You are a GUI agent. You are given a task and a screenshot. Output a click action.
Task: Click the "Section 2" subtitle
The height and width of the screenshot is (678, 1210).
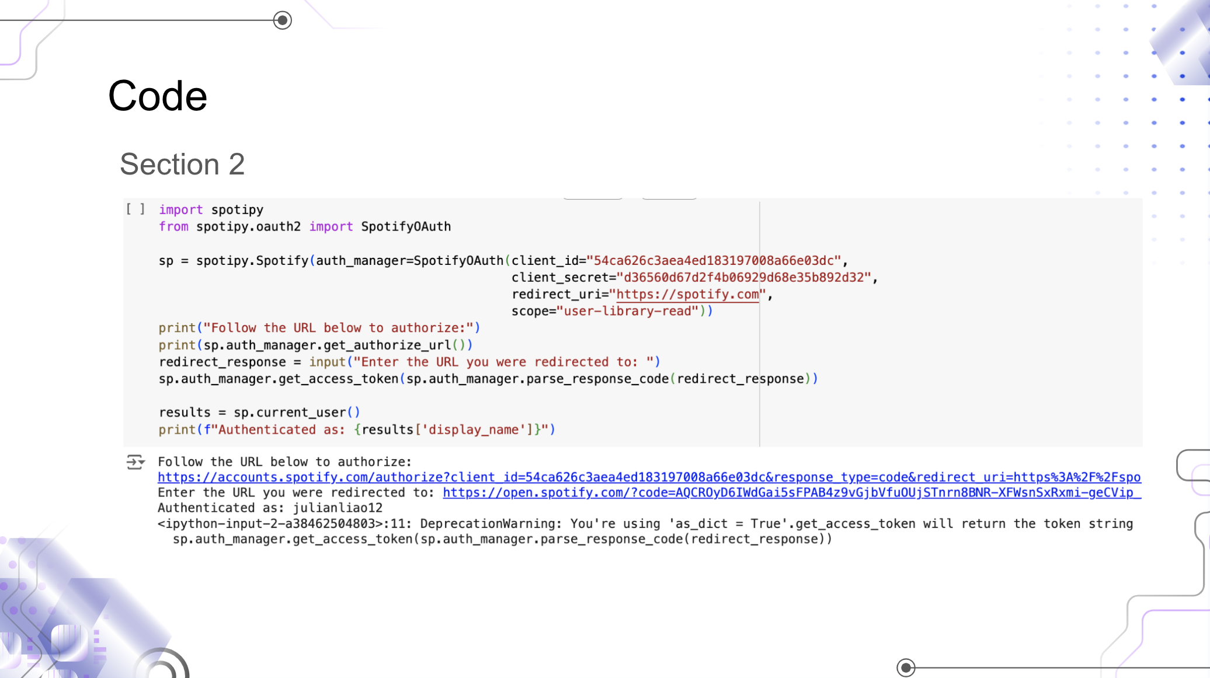pos(182,164)
